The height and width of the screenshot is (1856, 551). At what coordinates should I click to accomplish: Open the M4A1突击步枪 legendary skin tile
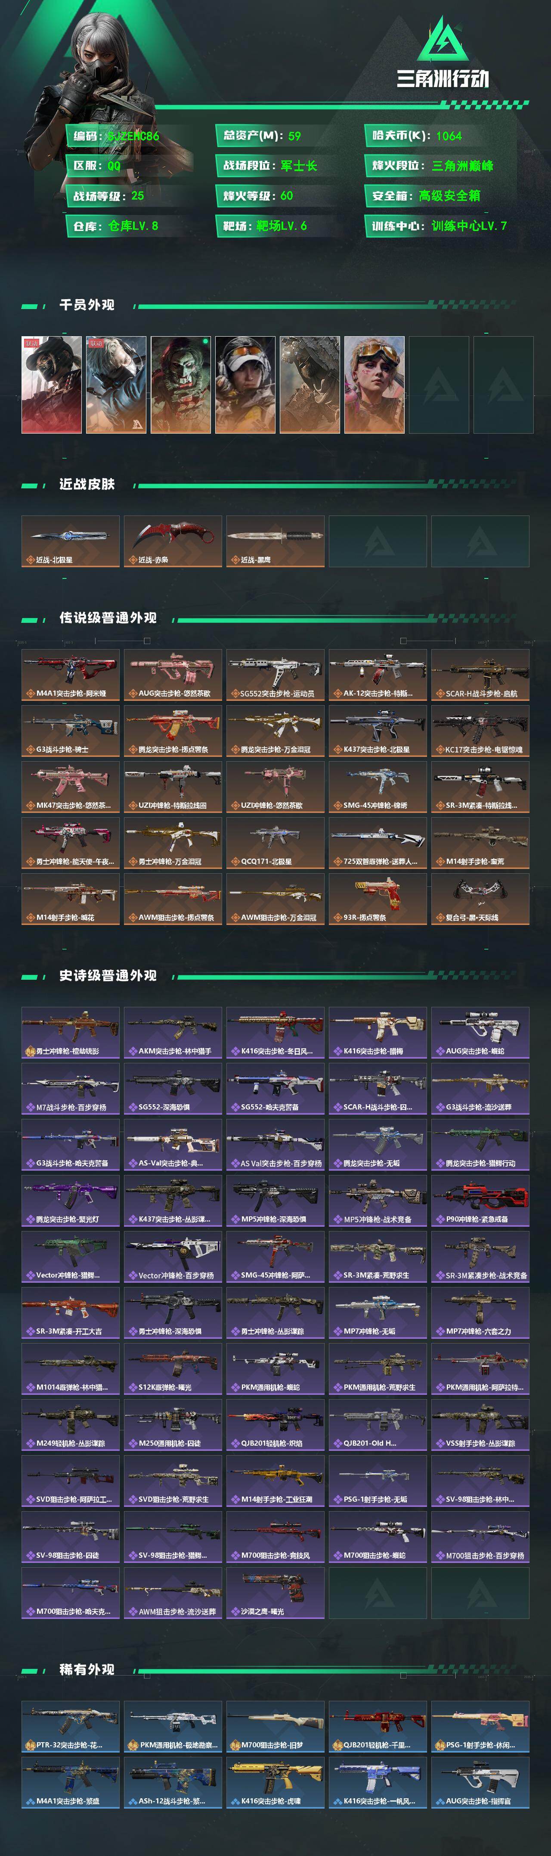tap(71, 675)
